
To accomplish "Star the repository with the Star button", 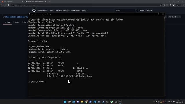I will coord(173,17).
